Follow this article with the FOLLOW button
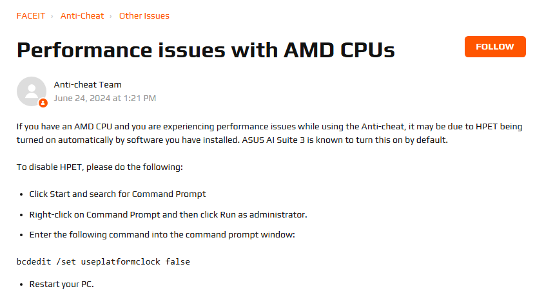This screenshot has width=535, height=298. click(495, 46)
